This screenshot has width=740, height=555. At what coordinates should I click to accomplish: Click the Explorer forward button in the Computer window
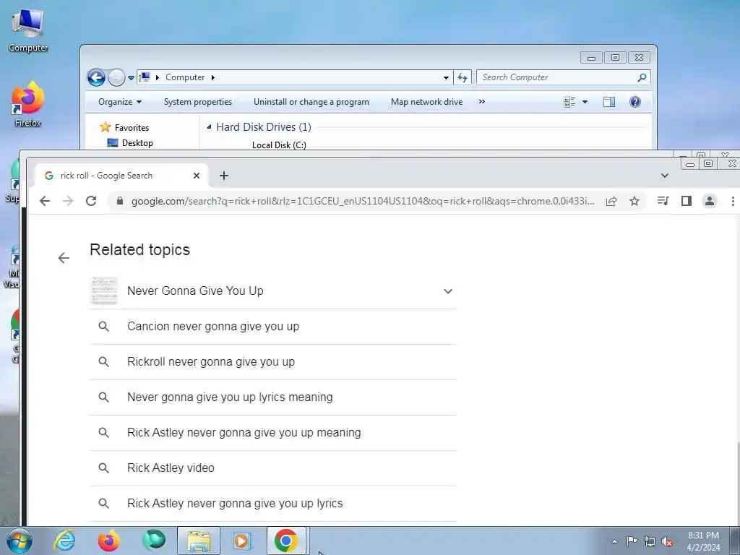[x=116, y=77]
